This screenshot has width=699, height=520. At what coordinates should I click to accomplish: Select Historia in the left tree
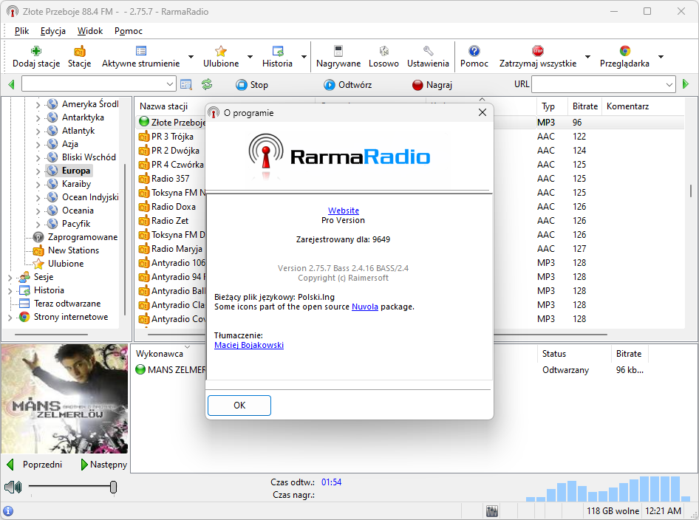[49, 290]
